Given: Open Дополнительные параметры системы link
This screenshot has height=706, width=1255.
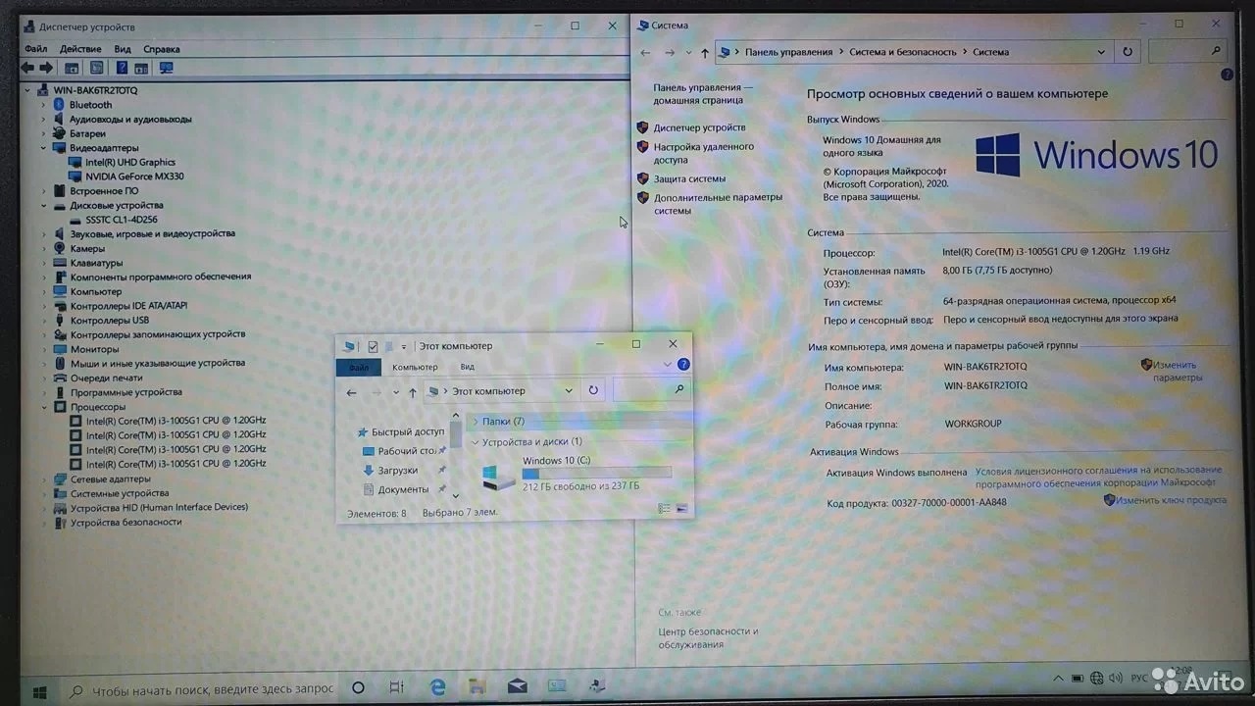Looking at the screenshot, I should point(718,204).
